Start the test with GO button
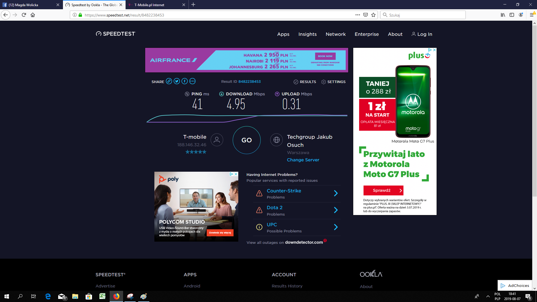The height and width of the screenshot is (302, 537). point(247,140)
